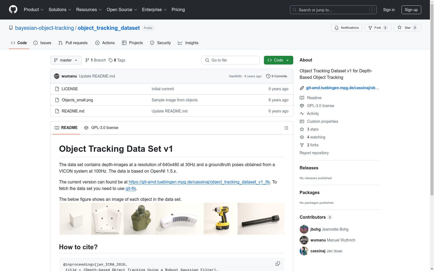Screen dimensions: 434x271
Task: Click the Sign up button
Action: 411,10
